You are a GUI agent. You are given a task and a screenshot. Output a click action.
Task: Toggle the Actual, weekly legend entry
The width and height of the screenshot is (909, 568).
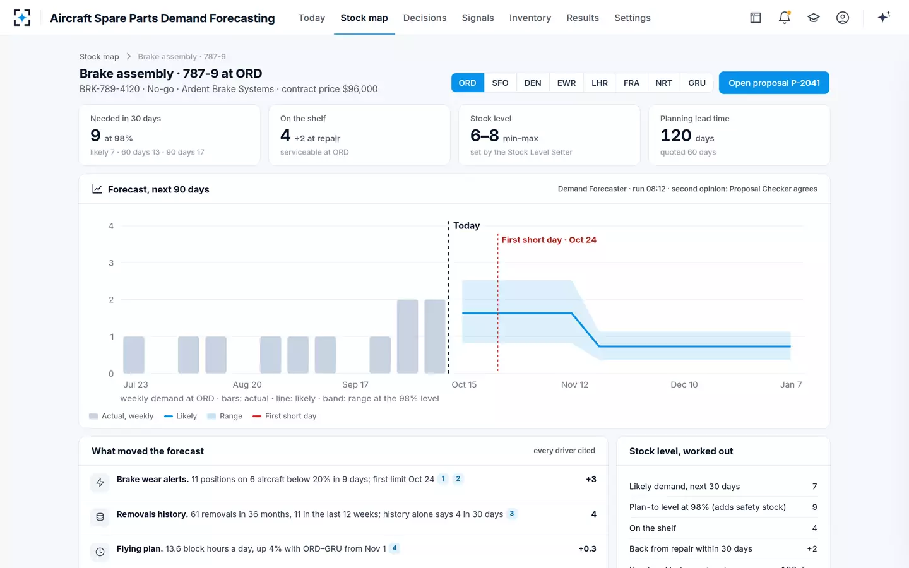click(x=121, y=416)
